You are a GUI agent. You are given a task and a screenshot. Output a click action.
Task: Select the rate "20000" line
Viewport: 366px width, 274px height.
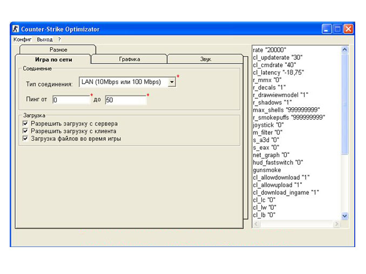[x=269, y=50]
